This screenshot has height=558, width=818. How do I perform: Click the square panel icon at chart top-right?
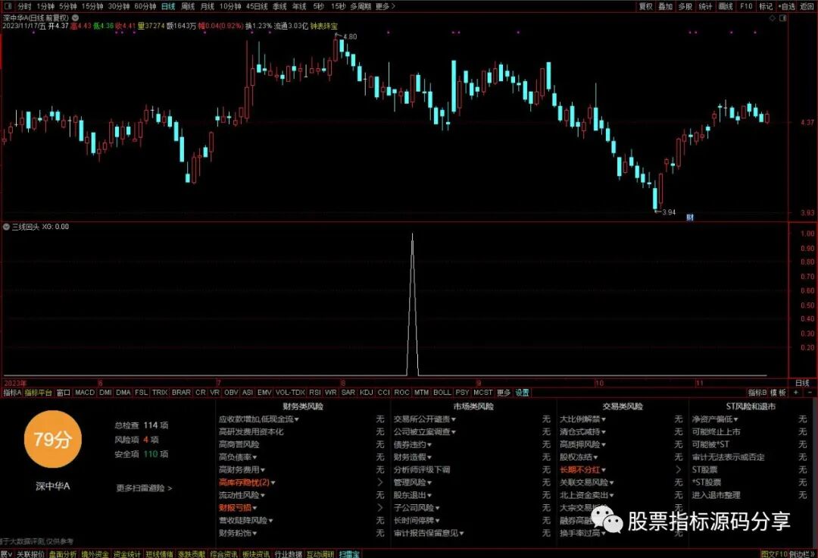click(x=782, y=17)
